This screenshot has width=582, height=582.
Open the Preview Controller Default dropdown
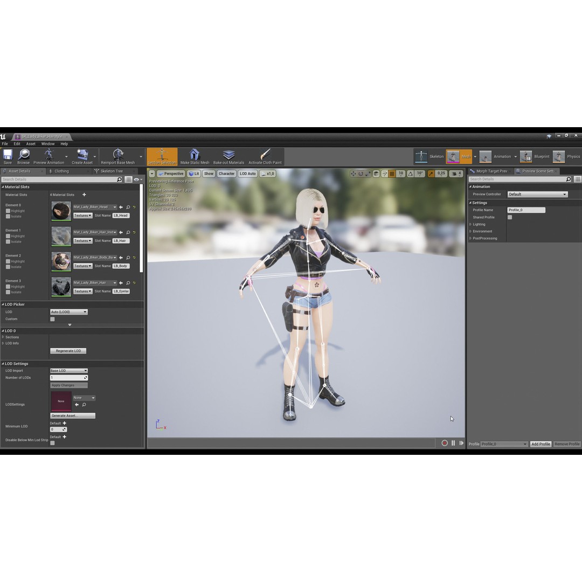(x=537, y=194)
